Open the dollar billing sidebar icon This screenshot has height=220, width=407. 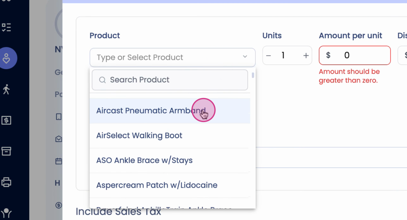pos(6,120)
